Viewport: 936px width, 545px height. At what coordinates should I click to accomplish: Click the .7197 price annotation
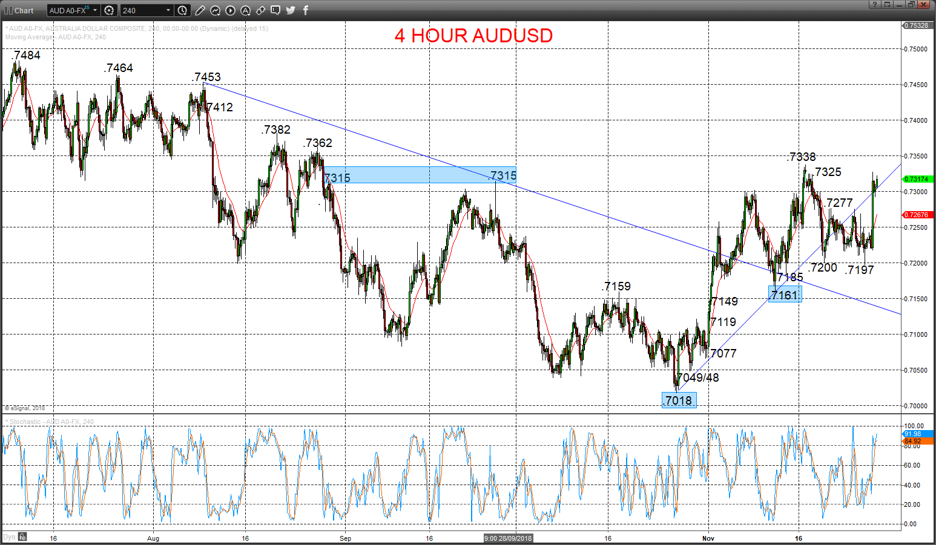pyautogui.click(x=860, y=270)
